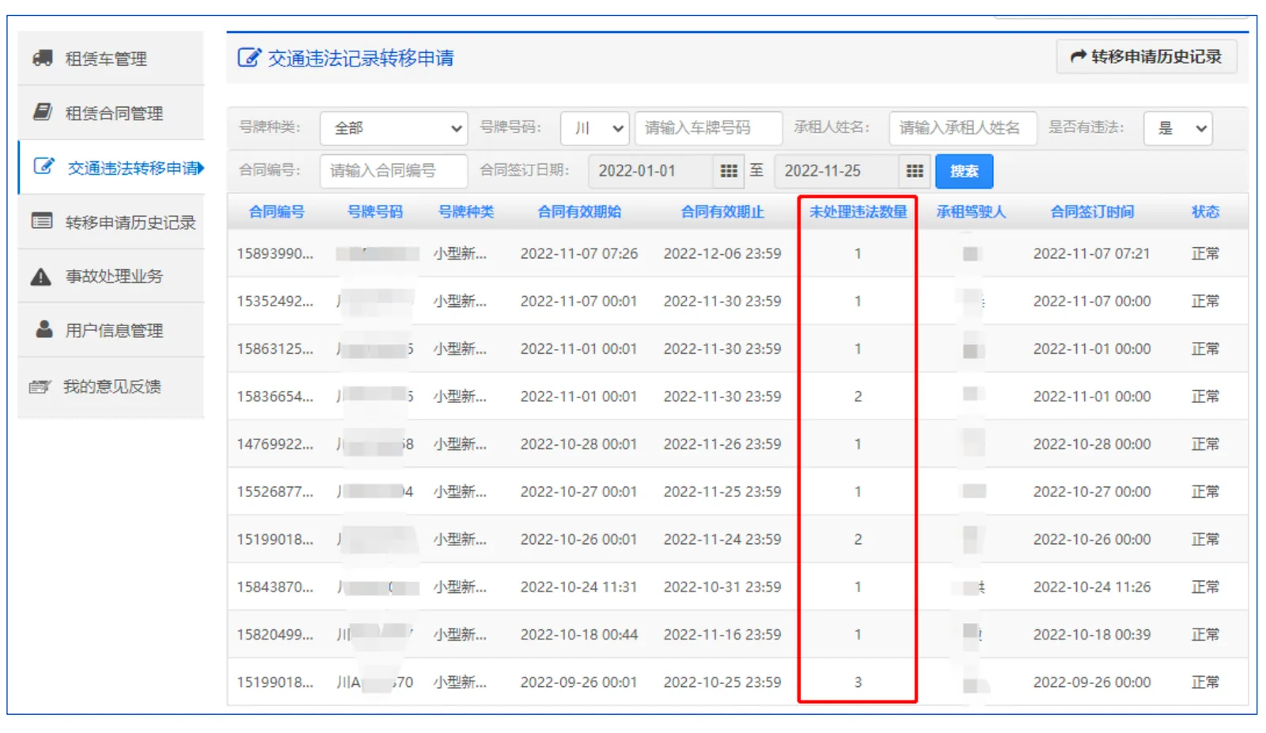Click the 号牌号码 column header
This screenshot has width=1266, height=733.
(375, 212)
